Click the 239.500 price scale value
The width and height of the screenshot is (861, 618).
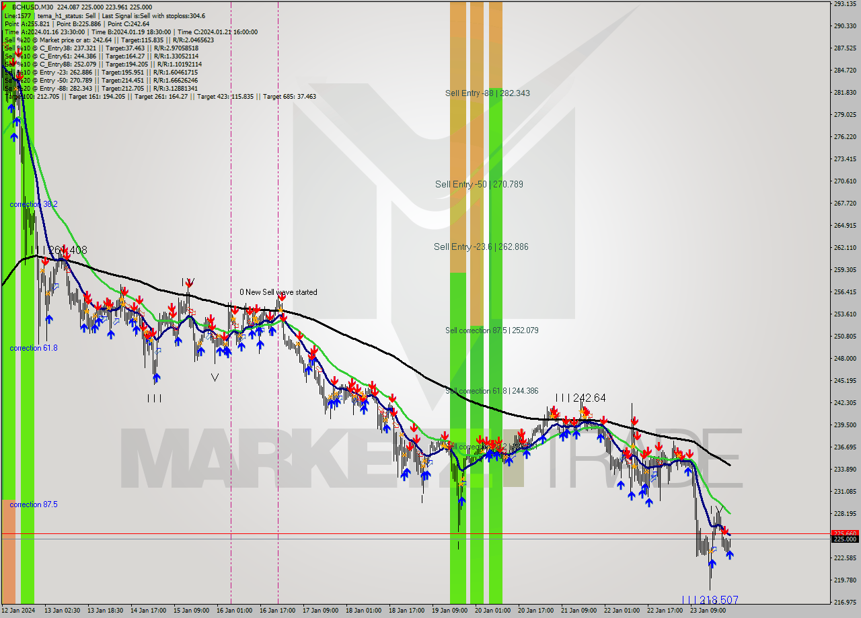coord(846,425)
